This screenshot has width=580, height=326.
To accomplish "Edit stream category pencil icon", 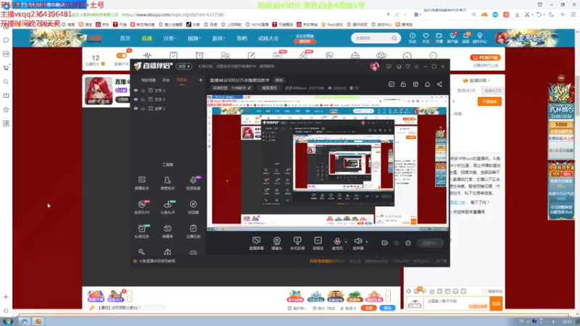I will (x=249, y=88).
